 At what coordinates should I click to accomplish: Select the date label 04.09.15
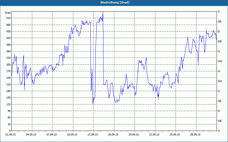click(31, 135)
